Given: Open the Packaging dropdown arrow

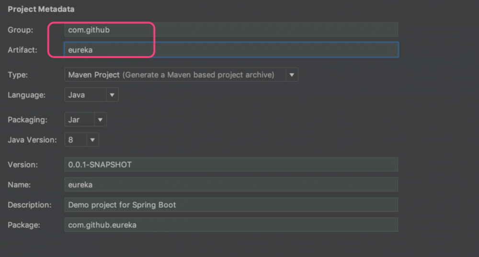Looking at the screenshot, I should point(100,120).
